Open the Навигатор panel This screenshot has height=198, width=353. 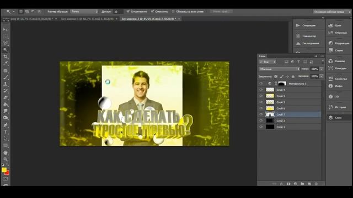click(x=309, y=36)
